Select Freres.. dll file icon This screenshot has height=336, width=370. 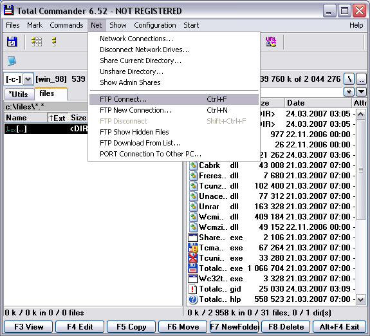point(193,176)
